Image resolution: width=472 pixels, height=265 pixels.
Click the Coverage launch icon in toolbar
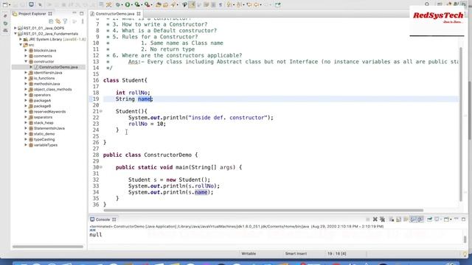137,4
